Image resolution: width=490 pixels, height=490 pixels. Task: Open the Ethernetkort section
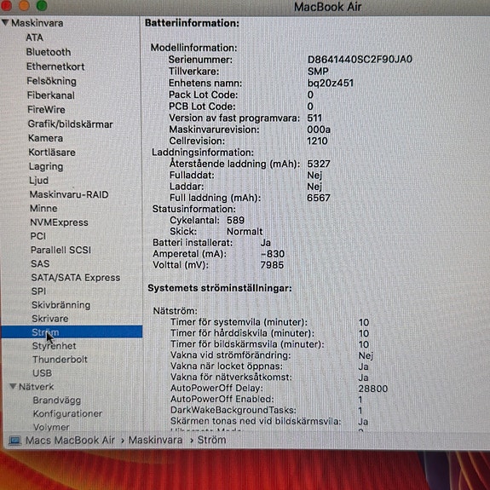[55, 66]
